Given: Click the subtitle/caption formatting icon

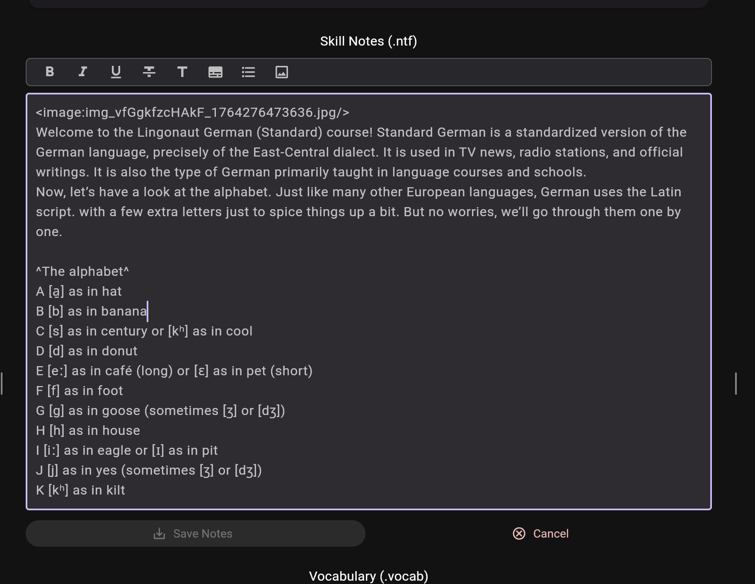Looking at the screenshot, I should (215, 72).
